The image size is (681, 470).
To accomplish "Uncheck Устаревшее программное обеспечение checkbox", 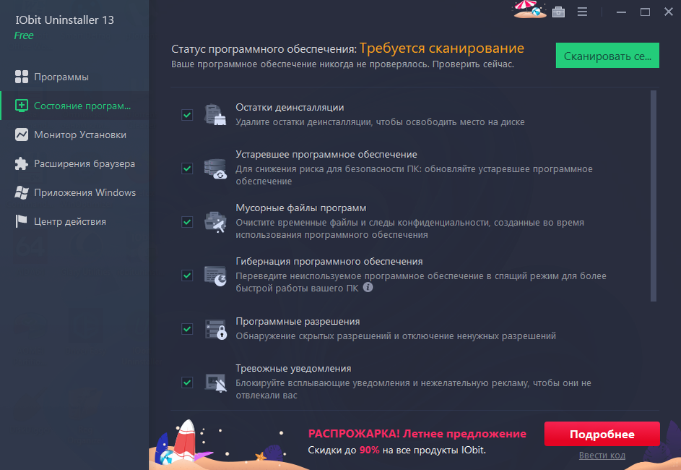I will (x=187, y=168).
